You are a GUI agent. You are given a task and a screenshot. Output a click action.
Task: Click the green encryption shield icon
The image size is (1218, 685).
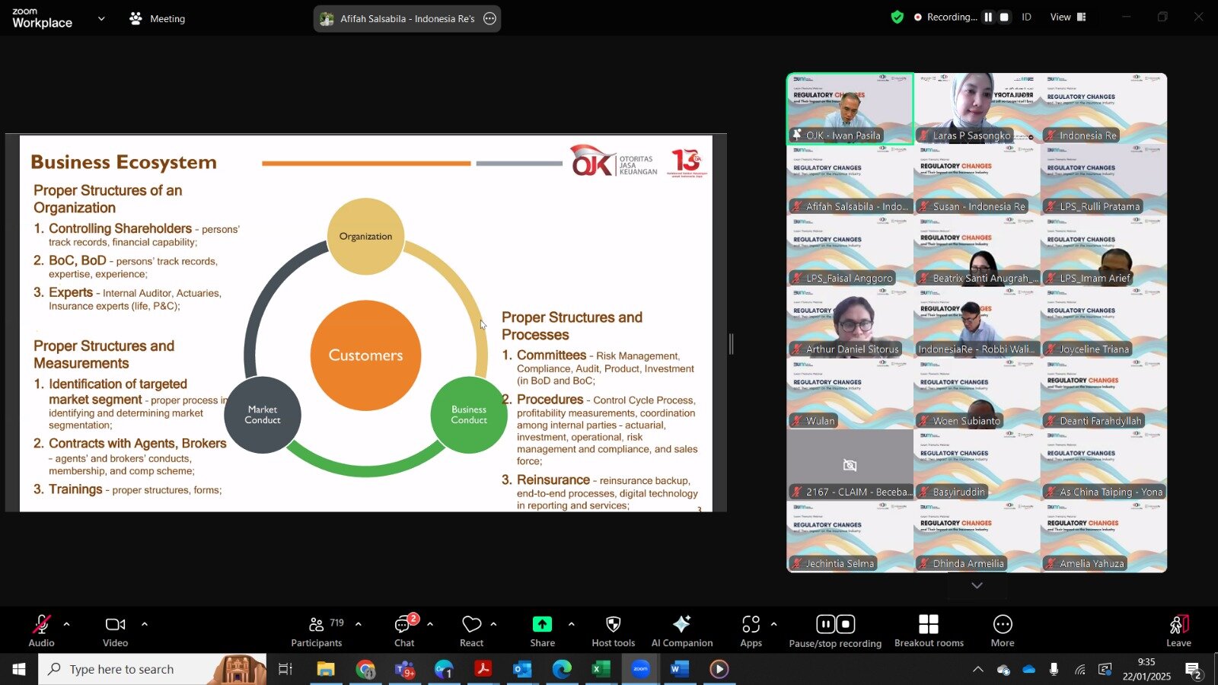pyautogui.click(x=898, y=17)
